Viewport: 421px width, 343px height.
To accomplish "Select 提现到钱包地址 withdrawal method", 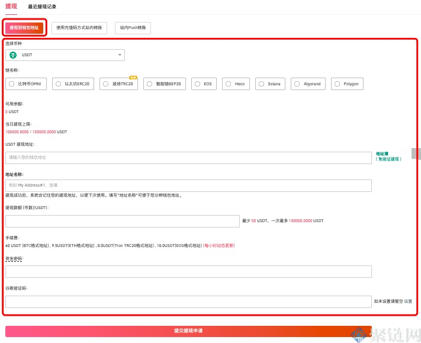I will 24,28.
